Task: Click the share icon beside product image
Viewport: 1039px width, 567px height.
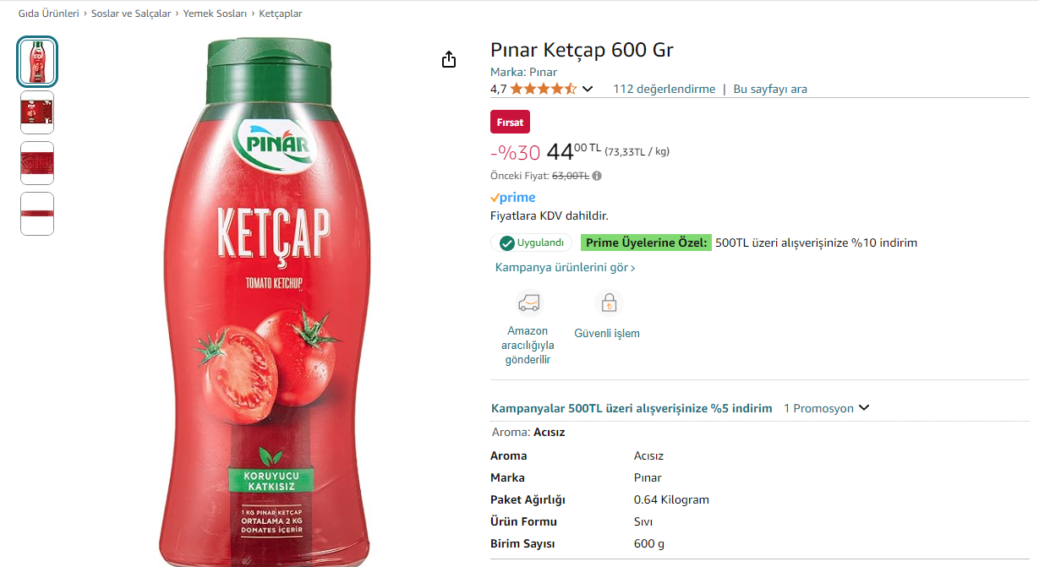Action: (449, 59)
